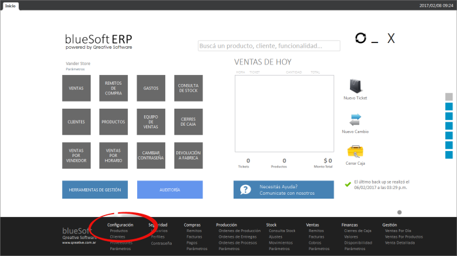Click the Compras footer heading
The height and width of the screenshot is (256, 457).
tap(192, 225)
